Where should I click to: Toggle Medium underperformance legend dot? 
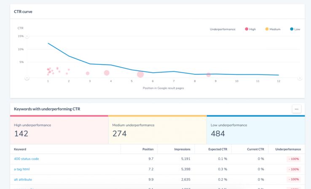point(267,29)
